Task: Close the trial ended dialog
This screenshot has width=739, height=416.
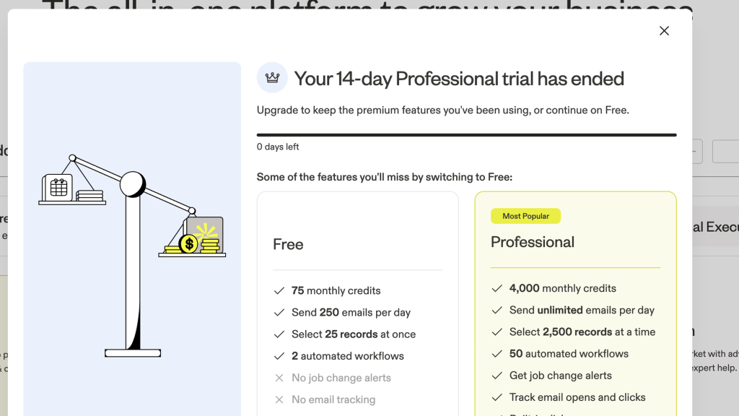Action: tap(664, 30)
